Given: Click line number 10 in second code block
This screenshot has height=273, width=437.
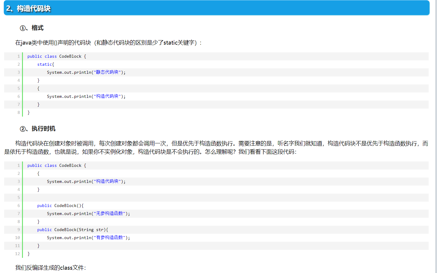Looking at the screenshot, I should 18,238.
